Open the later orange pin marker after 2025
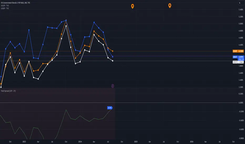The height and width of the screenshot is (144, 245). (170, 6)
